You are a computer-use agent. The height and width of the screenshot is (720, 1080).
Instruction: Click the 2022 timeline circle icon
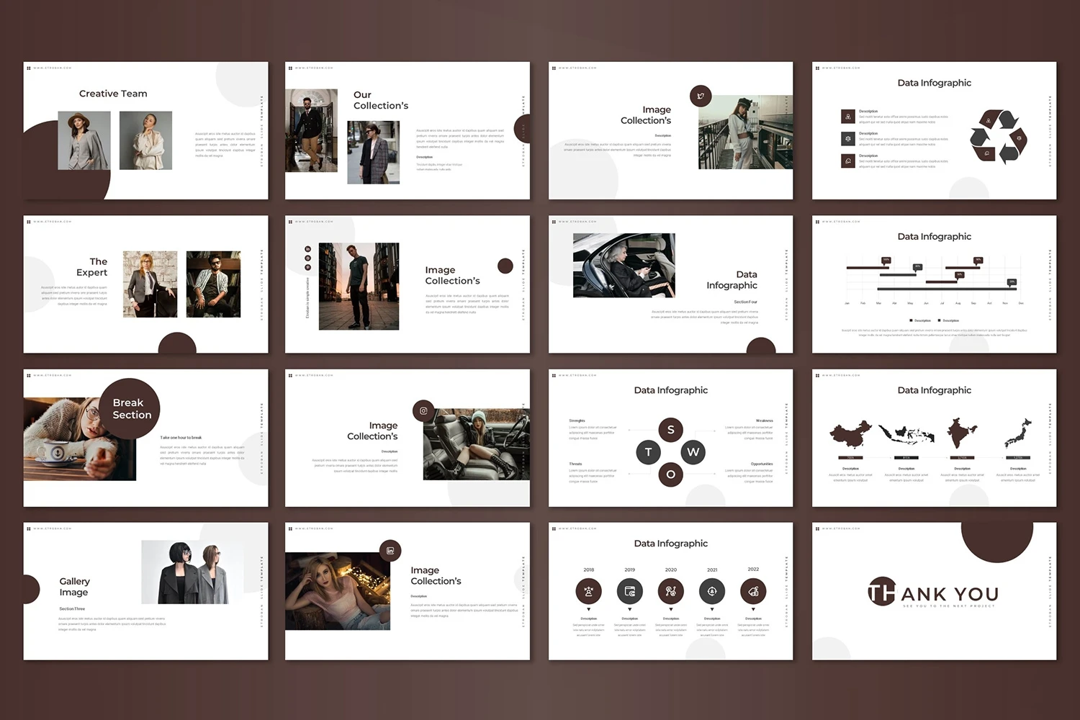753,592
